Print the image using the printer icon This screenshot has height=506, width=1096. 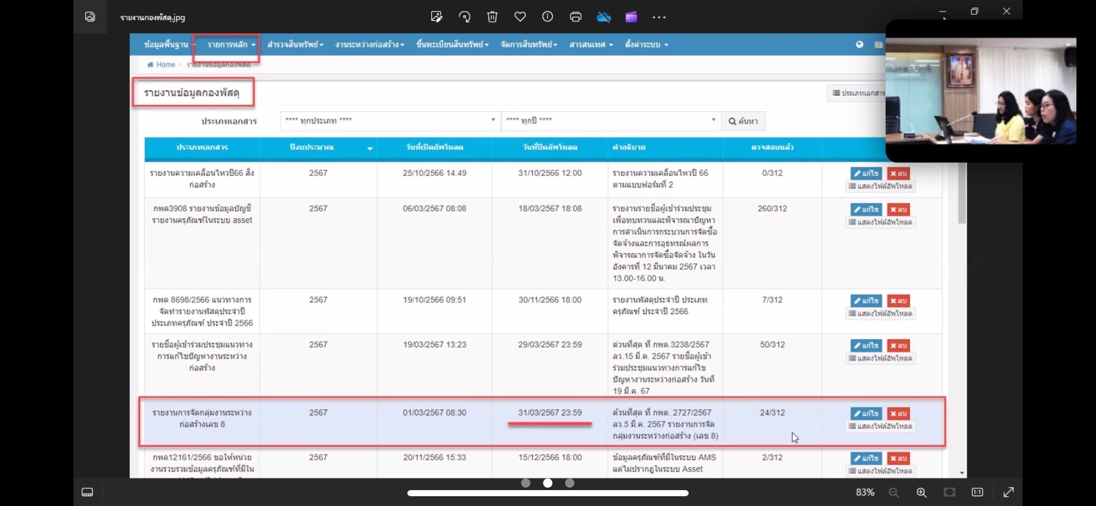point(576,16)
